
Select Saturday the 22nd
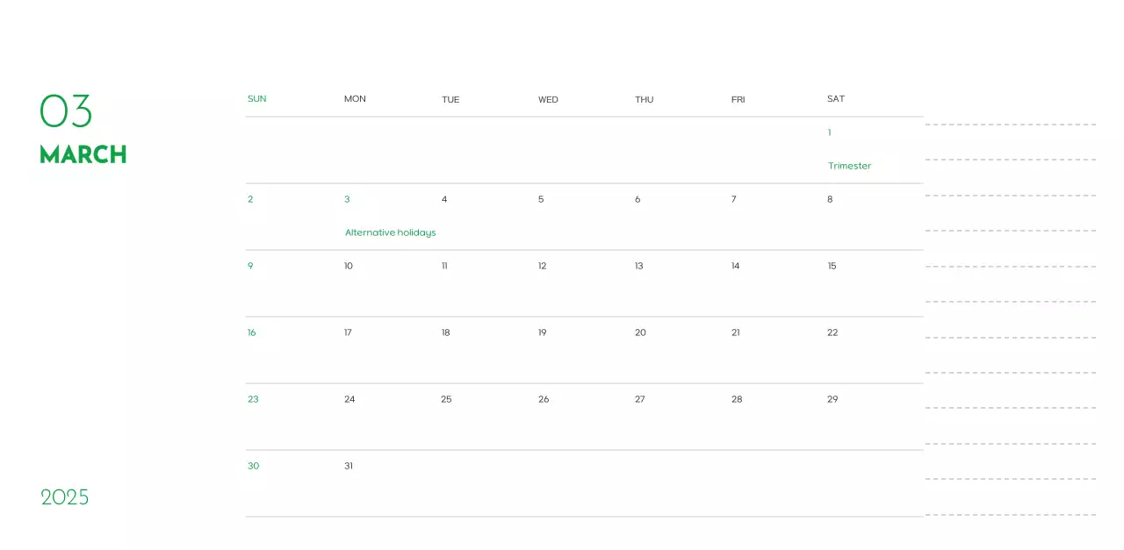pos(832,332)
